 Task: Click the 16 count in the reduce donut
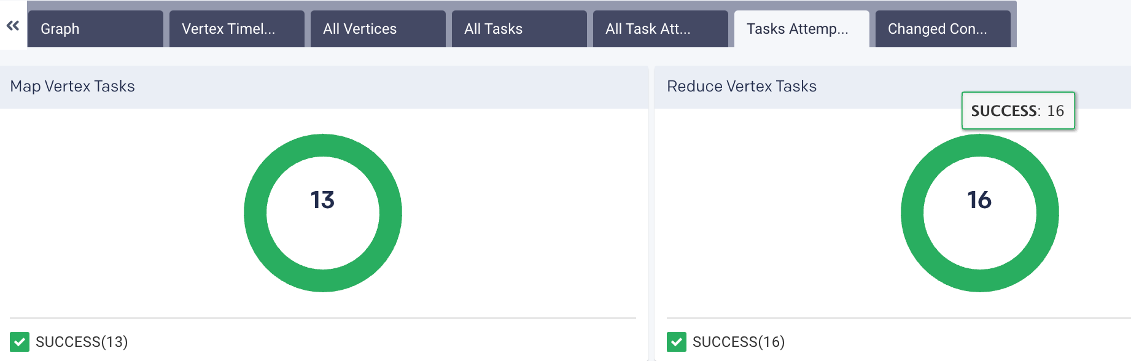pyautogui.click(x=979, y=200)
